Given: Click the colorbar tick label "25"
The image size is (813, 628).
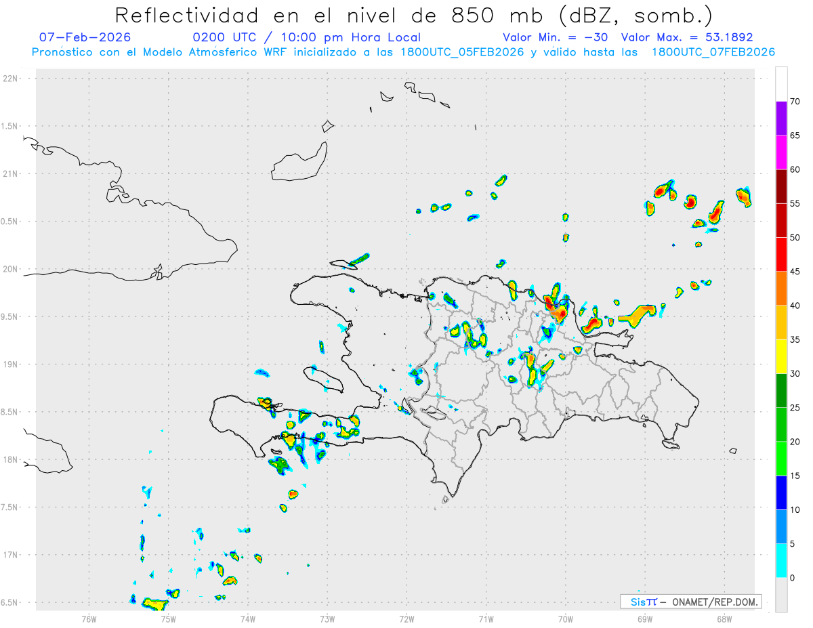Looking at the screenshot, I should 795,408.
